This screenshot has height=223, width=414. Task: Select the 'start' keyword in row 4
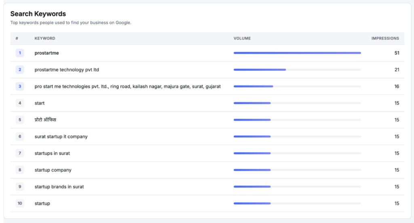click(40, 103)
